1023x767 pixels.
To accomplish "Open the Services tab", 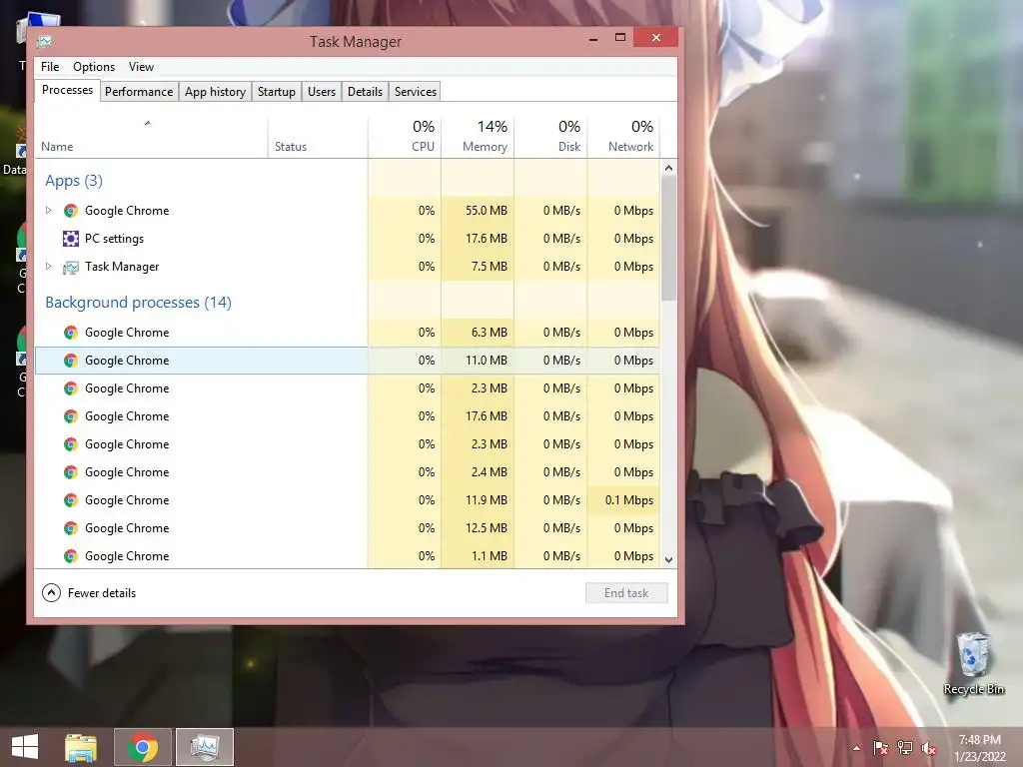I will point(416,91).
